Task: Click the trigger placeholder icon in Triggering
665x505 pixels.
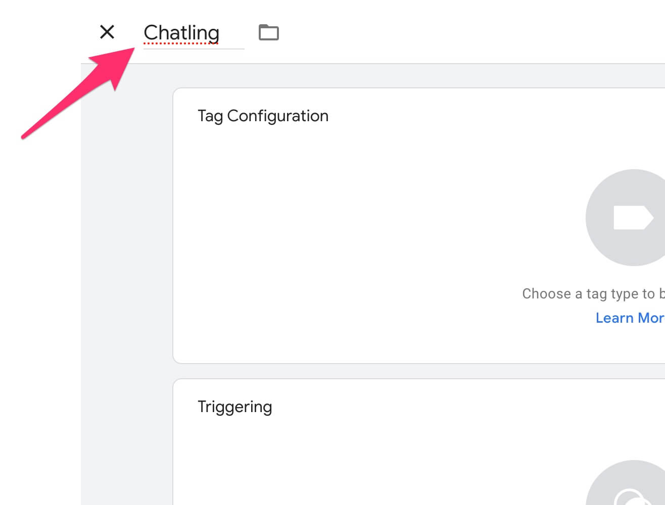Action: click(626, 483)
